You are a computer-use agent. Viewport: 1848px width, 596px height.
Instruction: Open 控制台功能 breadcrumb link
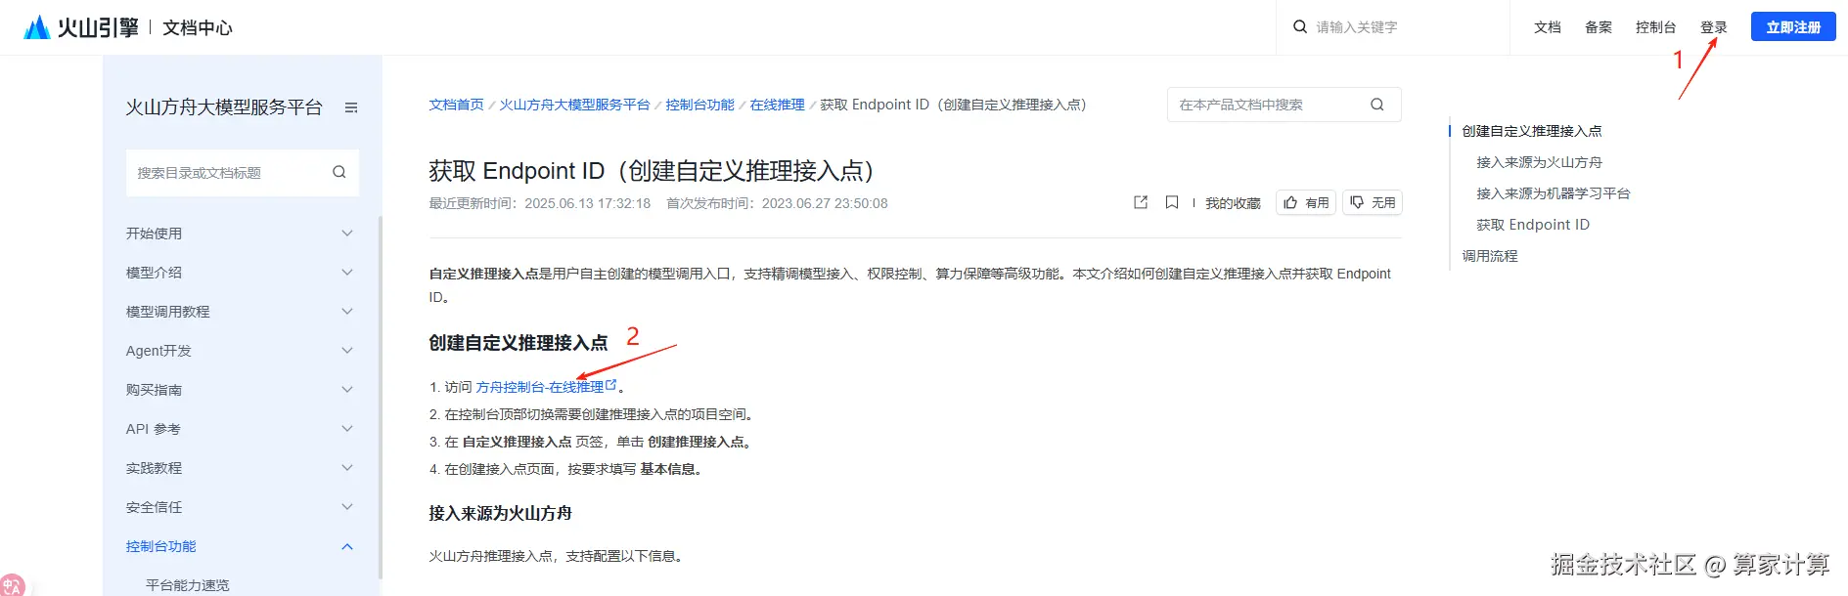click(699, 105)
